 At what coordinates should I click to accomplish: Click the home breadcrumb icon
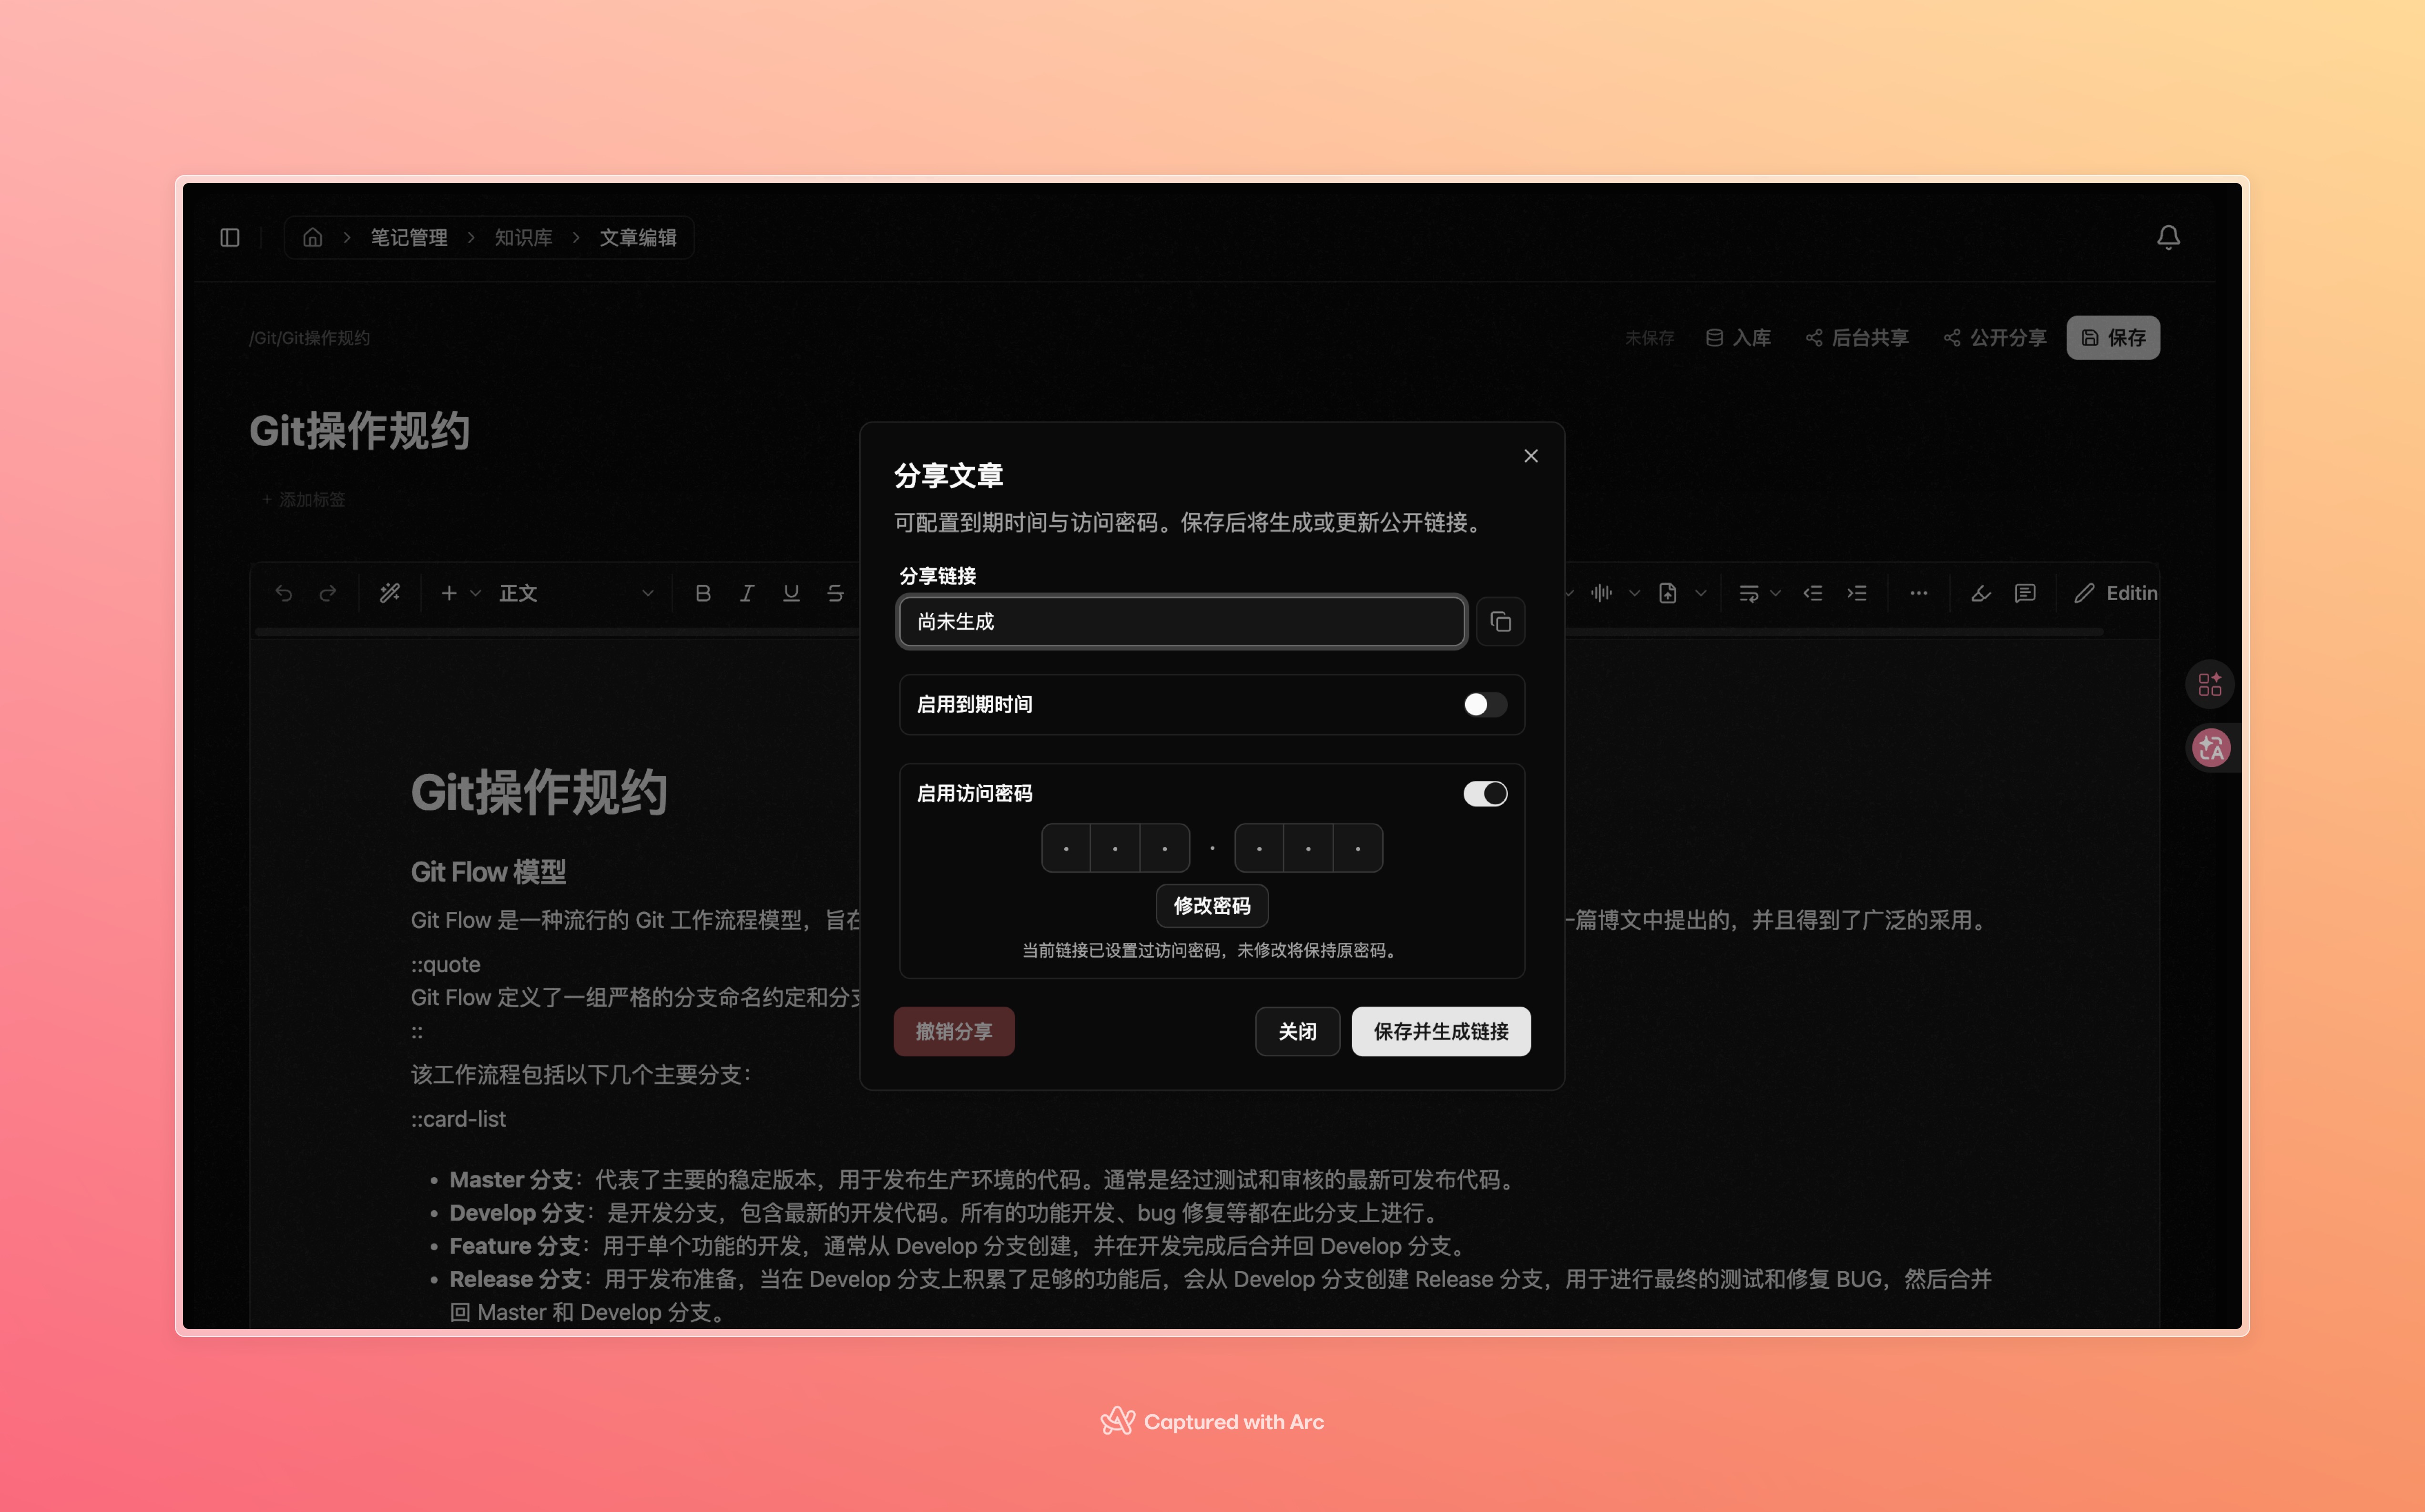[x=313, y=237]
